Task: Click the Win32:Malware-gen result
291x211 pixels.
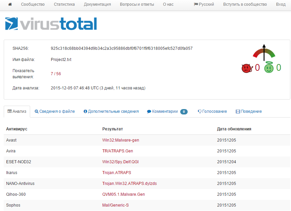Action: pyautogui.click(x=121, y=140)
